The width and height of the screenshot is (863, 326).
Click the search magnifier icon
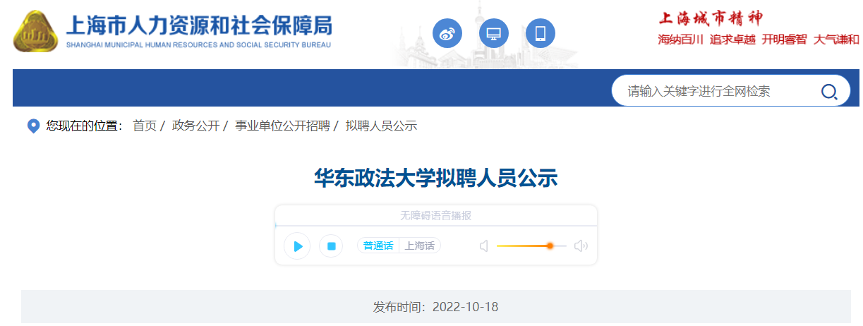[x=829, y=91]
